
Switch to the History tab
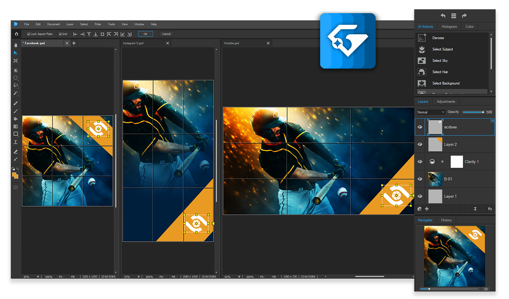(x=446, y=220)
